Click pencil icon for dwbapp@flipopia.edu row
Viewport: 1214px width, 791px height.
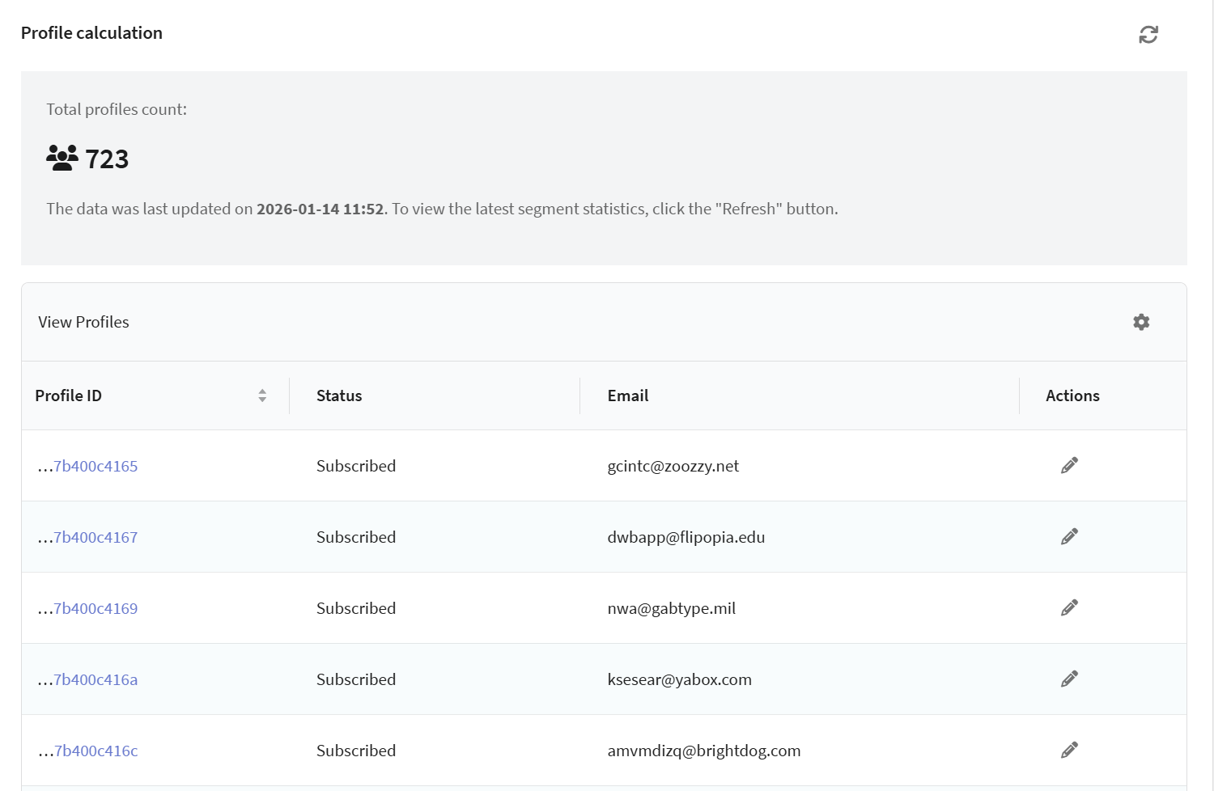point(1069,536)
